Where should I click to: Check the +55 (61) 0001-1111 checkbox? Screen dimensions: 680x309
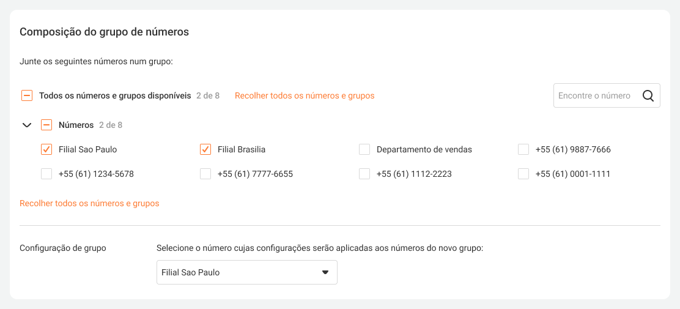coord(523,174)
